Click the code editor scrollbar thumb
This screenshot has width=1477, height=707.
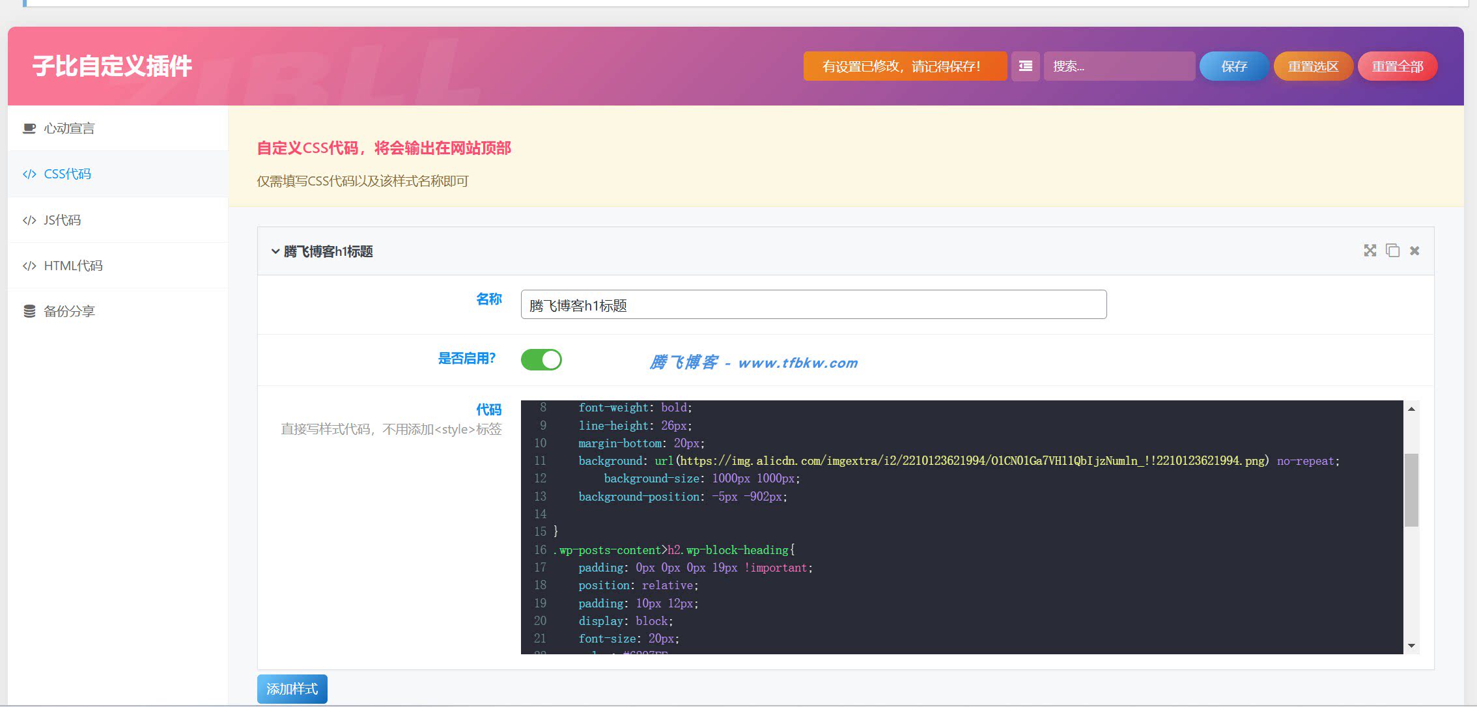pos(1411,490)
